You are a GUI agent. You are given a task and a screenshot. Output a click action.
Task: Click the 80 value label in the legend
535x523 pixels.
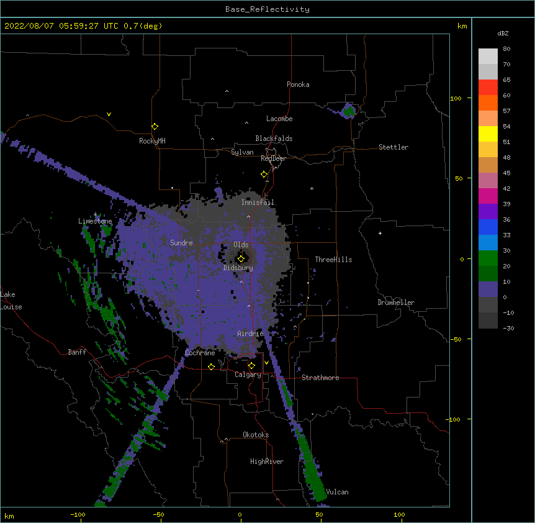point(506,49)
